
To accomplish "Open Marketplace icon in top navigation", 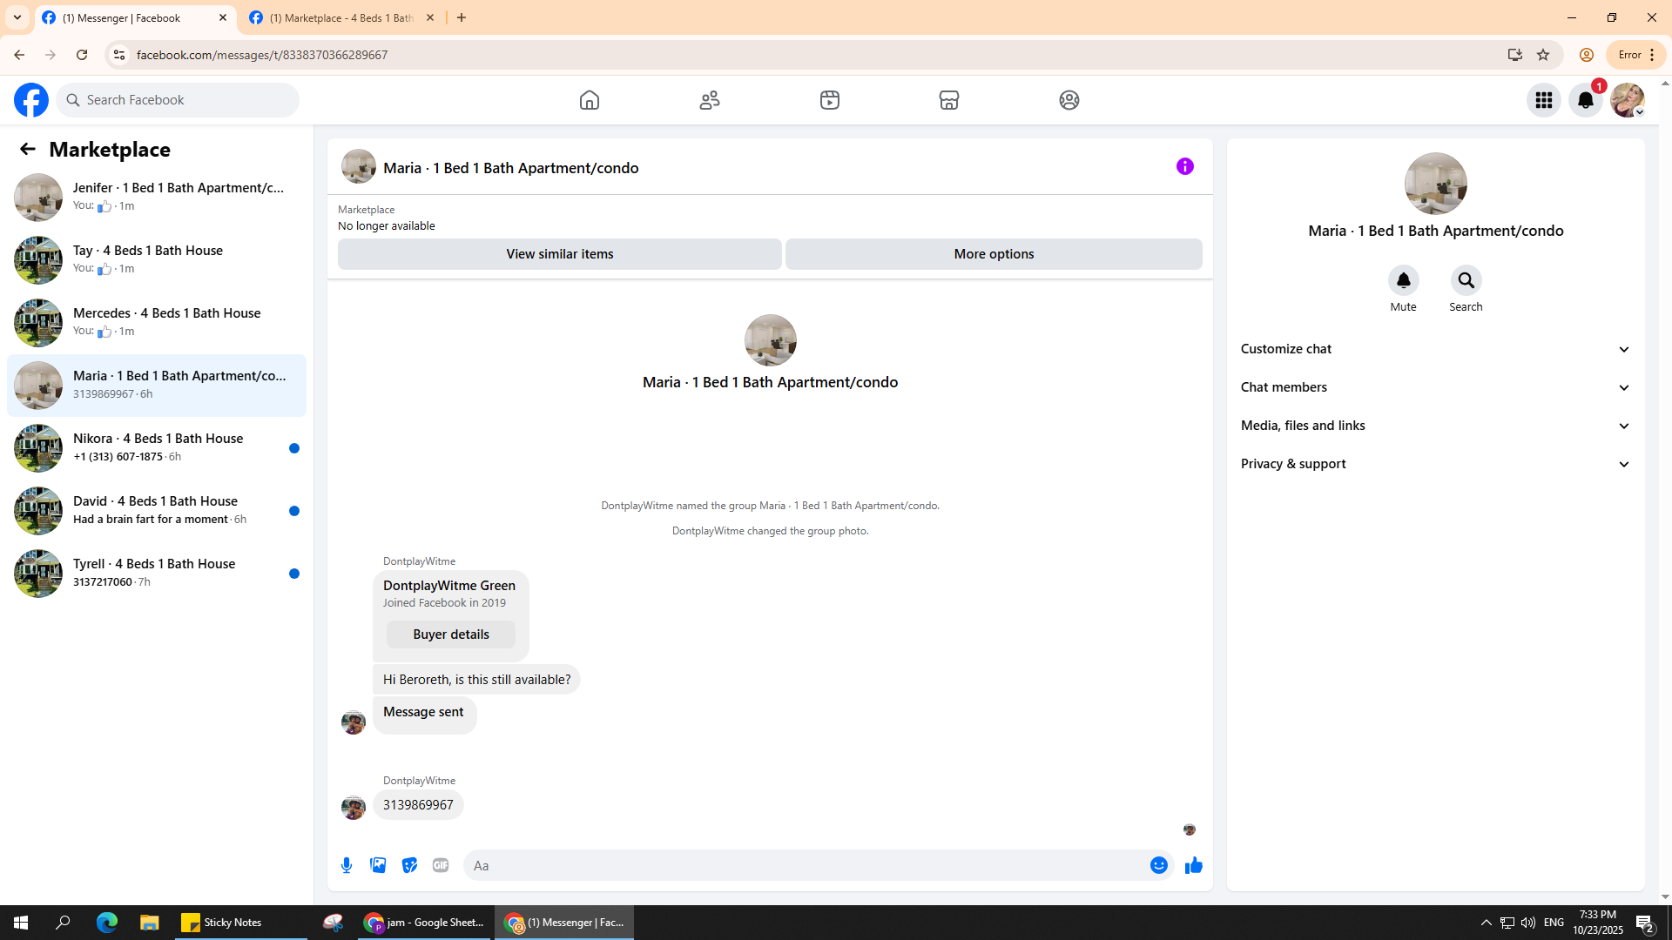I will click(949, 100).
